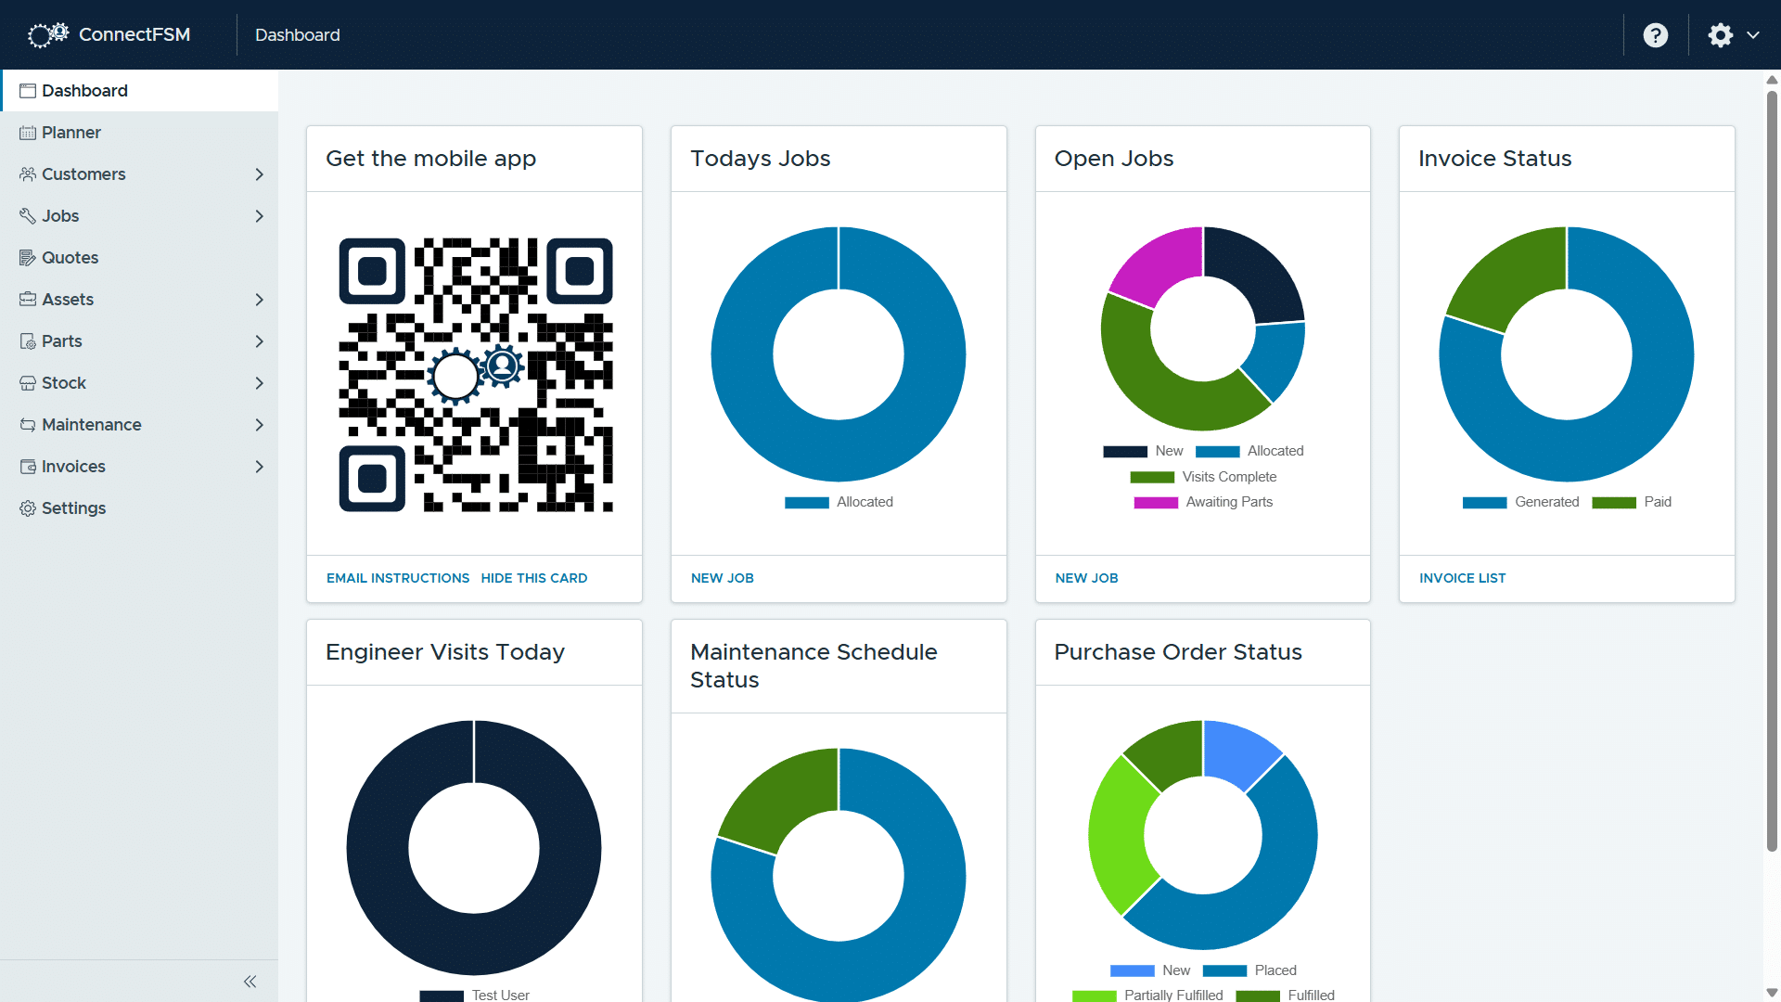The image size is (1781, 1002).
Task: Click the Get the mobile app title
Action: 431,159
